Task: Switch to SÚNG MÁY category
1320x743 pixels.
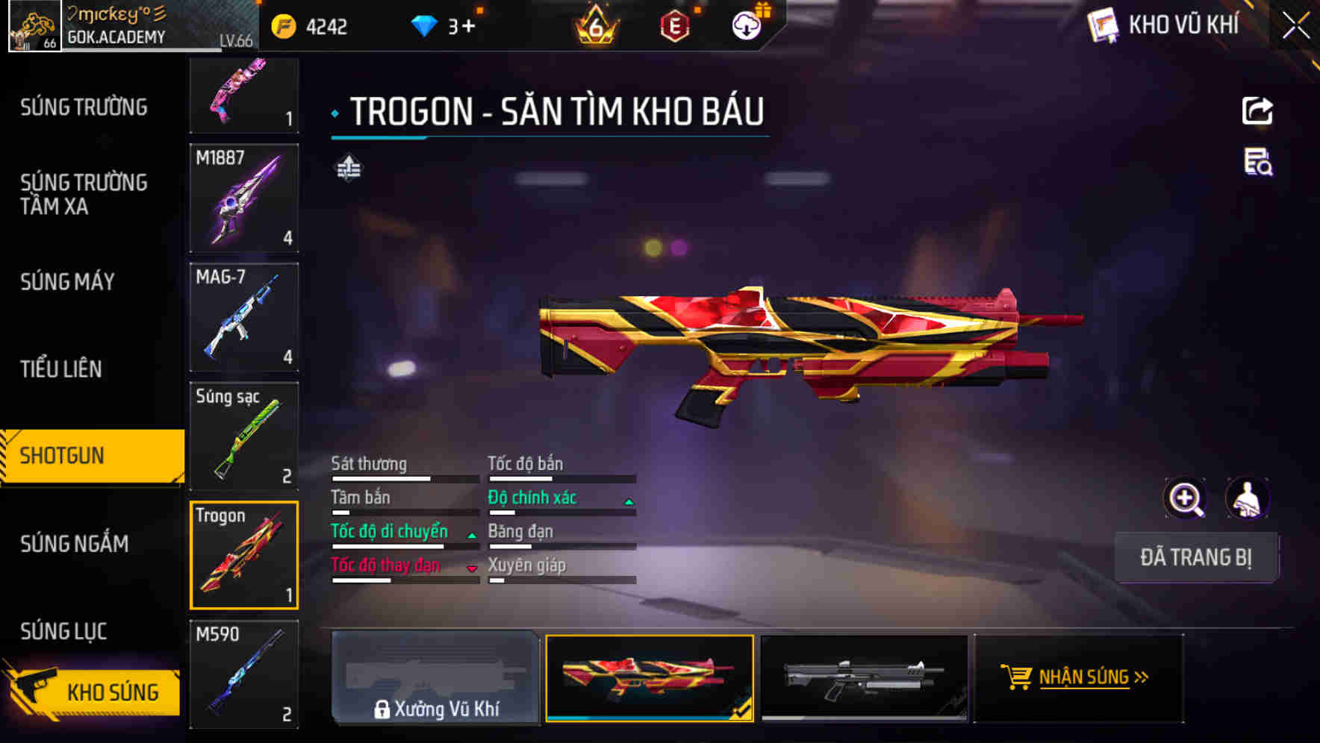Action: tap(67, 282)
